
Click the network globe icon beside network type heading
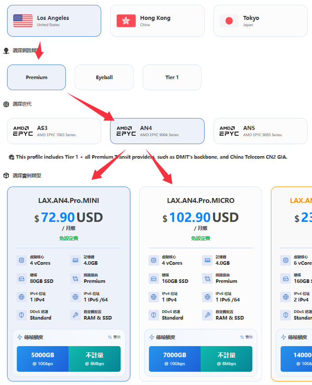click(x=6, y=50)
